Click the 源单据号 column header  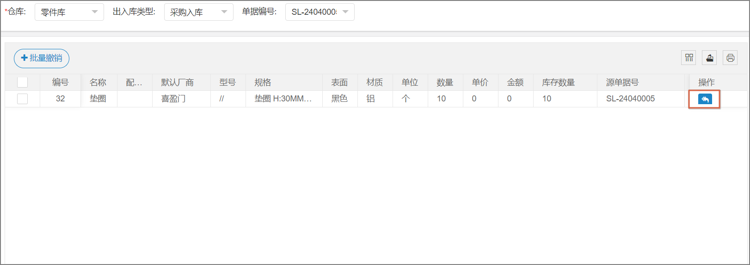coord(622,82)
